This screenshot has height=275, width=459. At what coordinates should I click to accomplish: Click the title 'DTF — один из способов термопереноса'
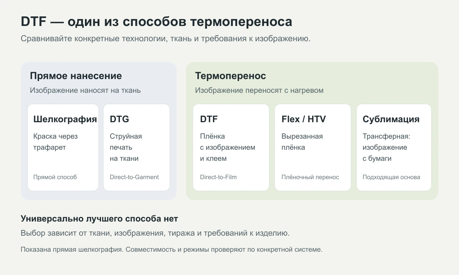click(x=156, y=22)
